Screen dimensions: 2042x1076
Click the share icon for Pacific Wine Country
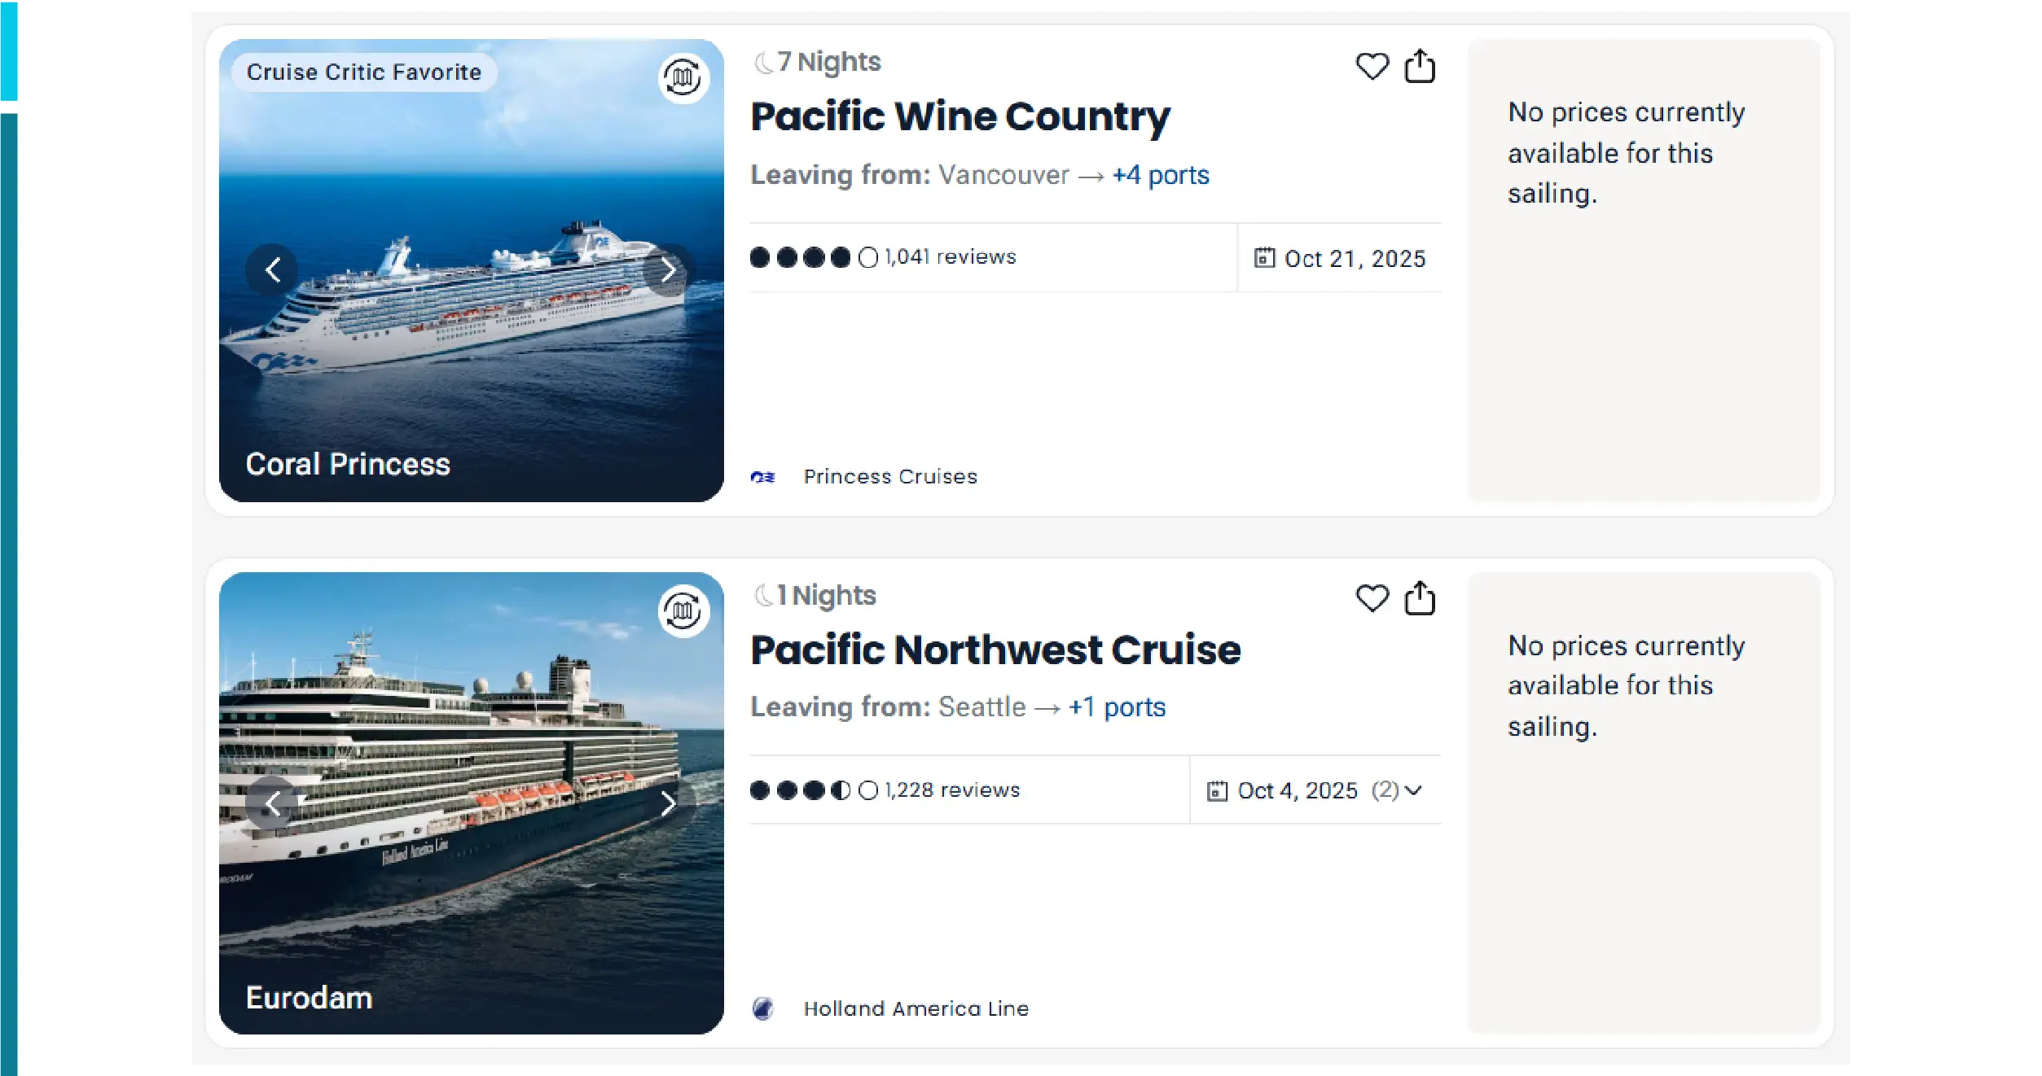point(1421,66)
